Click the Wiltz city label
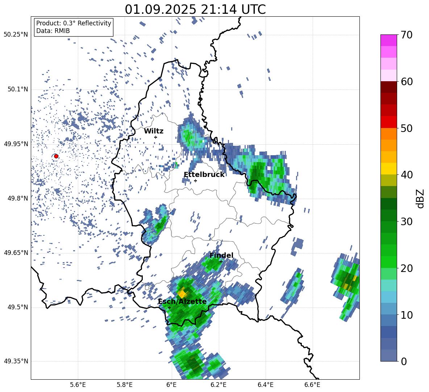This screenshot has height=392, width=429. pos(154,131)
